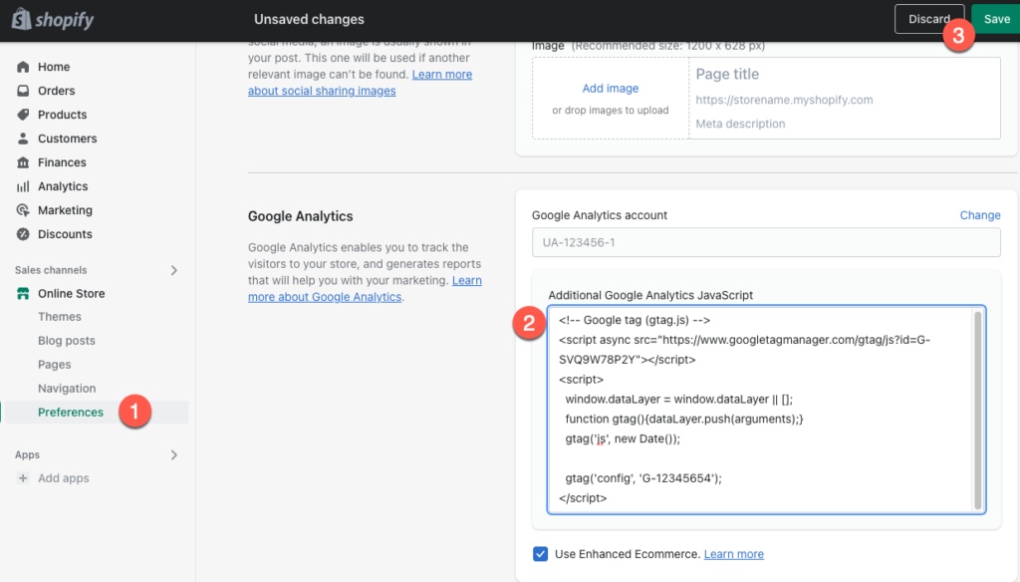Click the Home house icon
Viewport: 1020px width, 582px height.
pyautogui.click(x=23, y=67)
